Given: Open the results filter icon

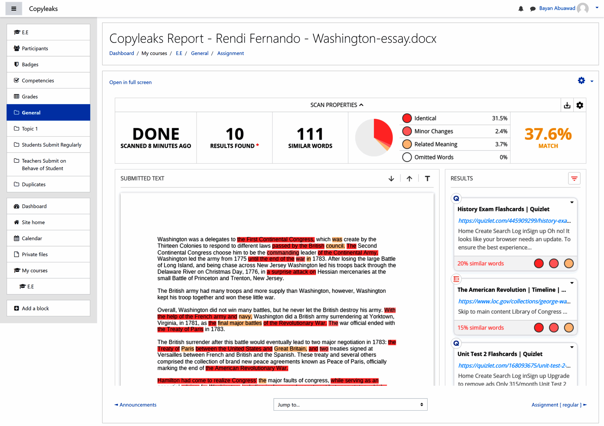Looking at the screenshot, I should (574, 178).
